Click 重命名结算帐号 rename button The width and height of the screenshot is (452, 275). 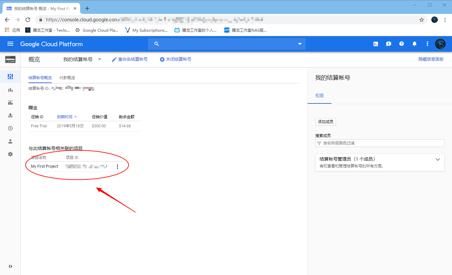coord(130,59)
